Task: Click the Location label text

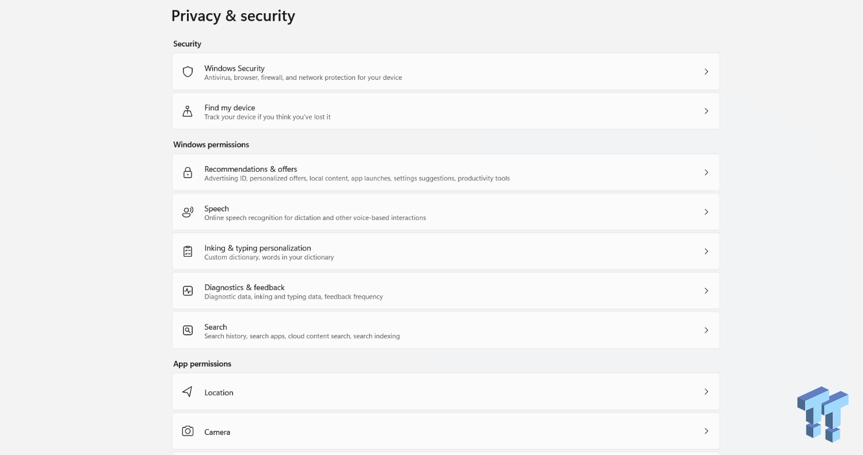Action: click(219, 392)
